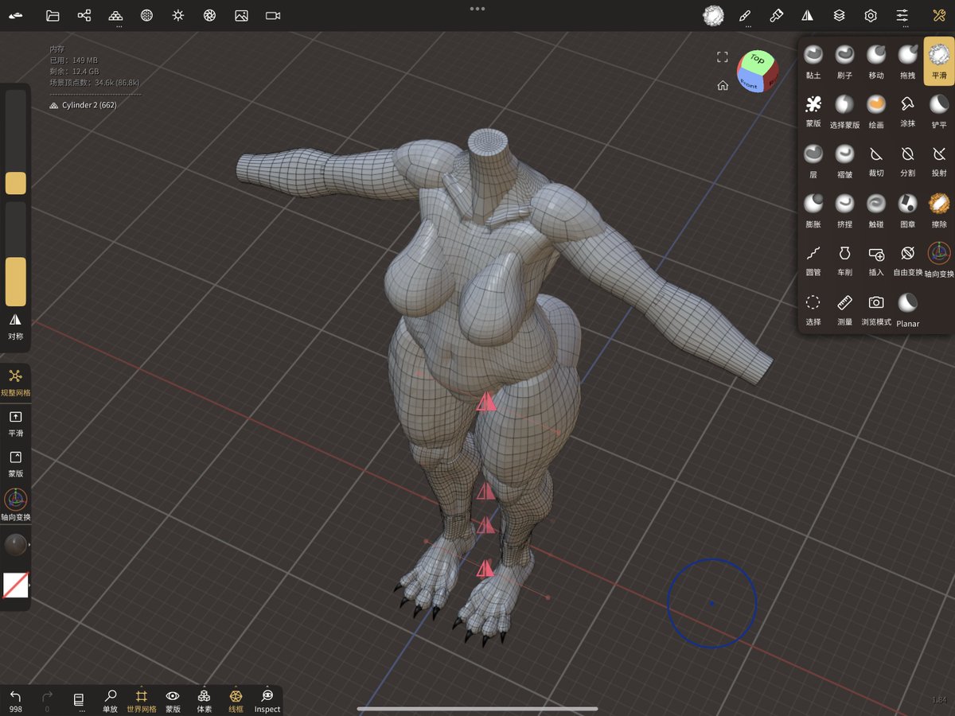Choose the 投射 (Project) tool

pos(939,160)
